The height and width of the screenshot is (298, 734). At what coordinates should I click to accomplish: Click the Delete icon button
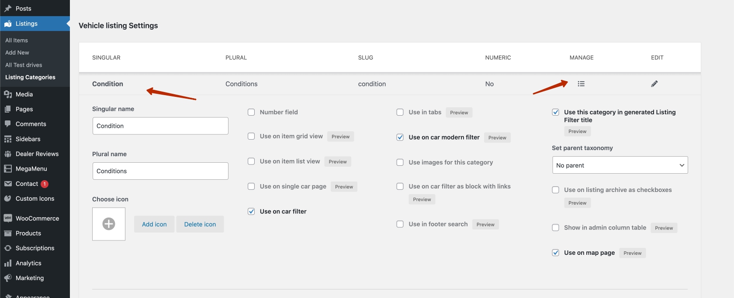coord(200,224)
